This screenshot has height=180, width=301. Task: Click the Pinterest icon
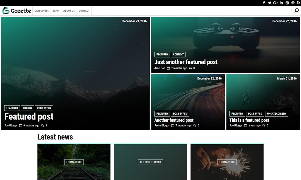click(293, 3)
